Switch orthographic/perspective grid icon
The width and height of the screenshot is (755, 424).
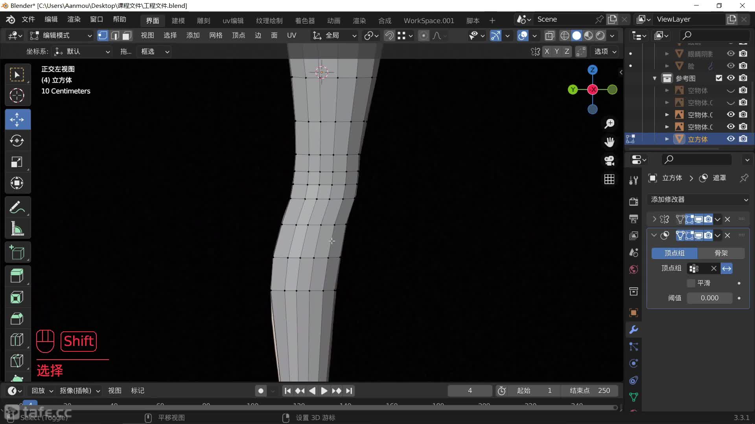pyautogui.click(x=609, y=179)
